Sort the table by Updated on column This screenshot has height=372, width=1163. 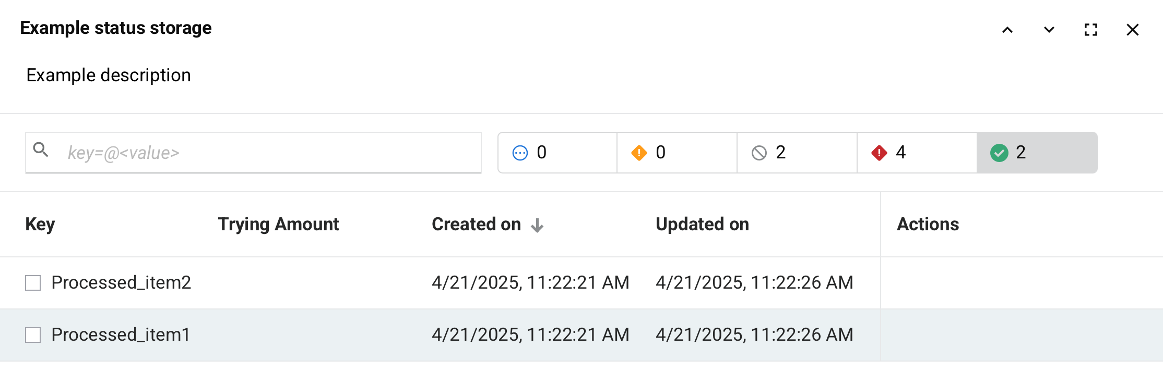click(x=702, y=224)
